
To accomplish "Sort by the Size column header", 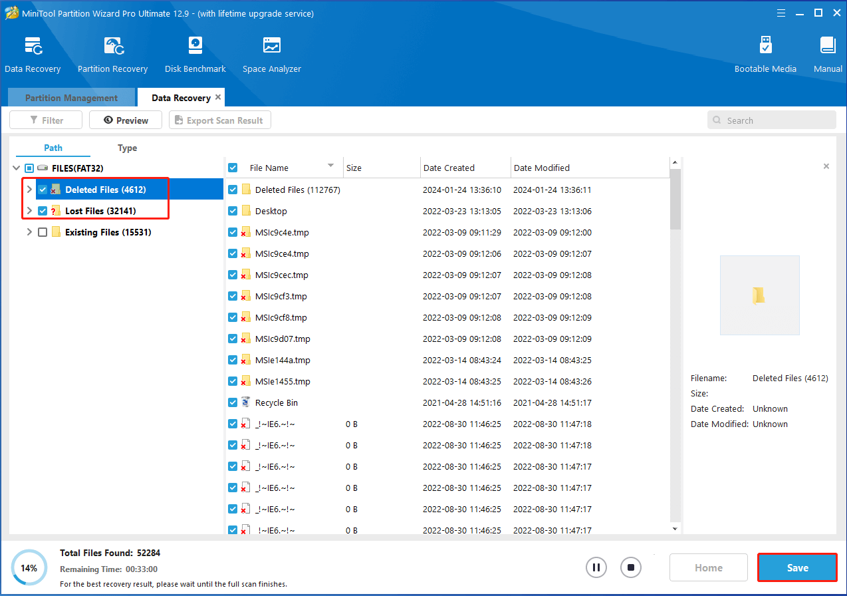I will [382, 168].
